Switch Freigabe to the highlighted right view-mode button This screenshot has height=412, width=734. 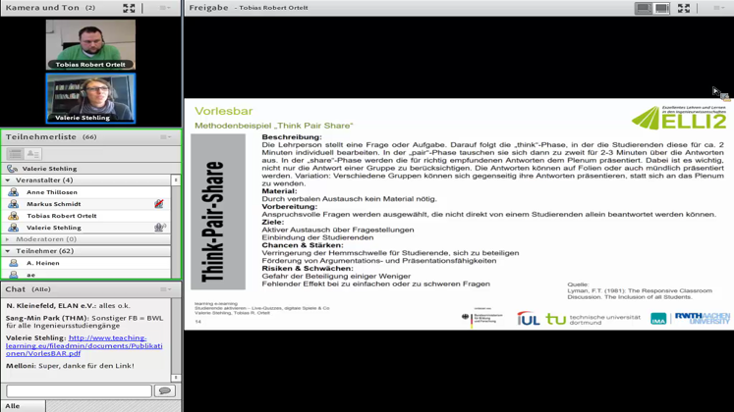pyautogui.click(x=662, y=8)
